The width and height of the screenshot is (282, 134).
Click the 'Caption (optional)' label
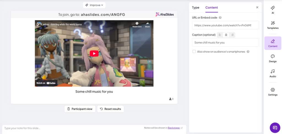point(204,35)
